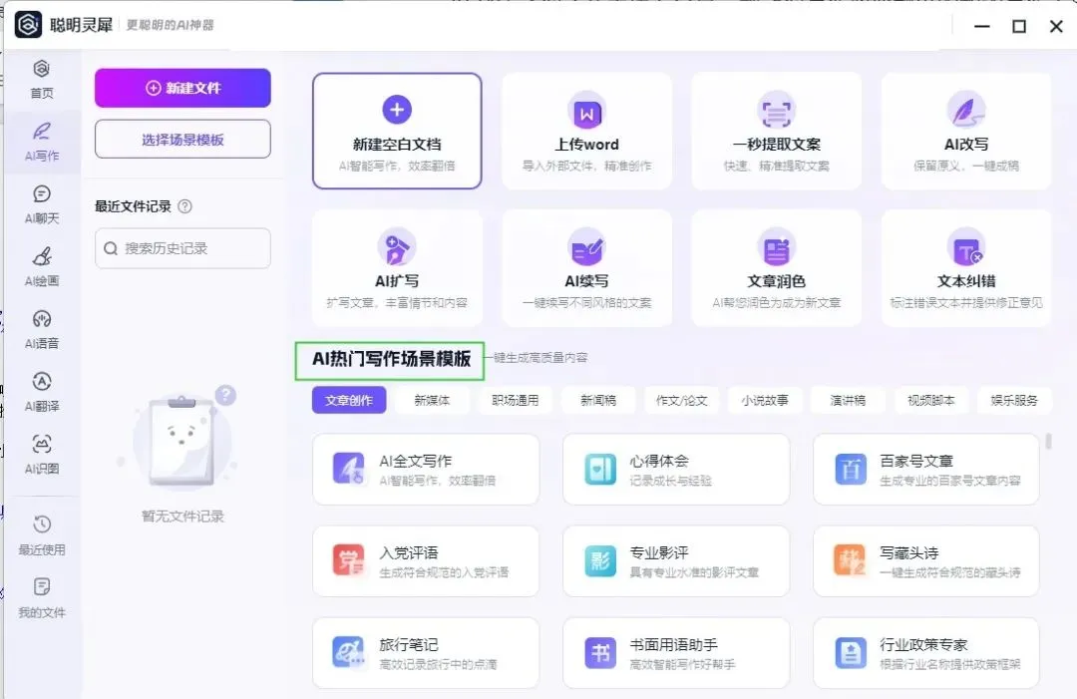Open the AI语音 voice feature

pyautogui.click(x=41, y=328)
